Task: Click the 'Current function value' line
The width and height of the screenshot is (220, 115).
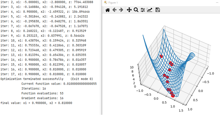Action: coord(59,84)
